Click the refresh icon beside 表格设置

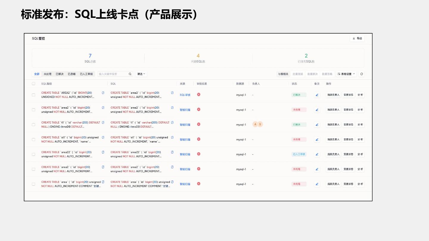361,74
